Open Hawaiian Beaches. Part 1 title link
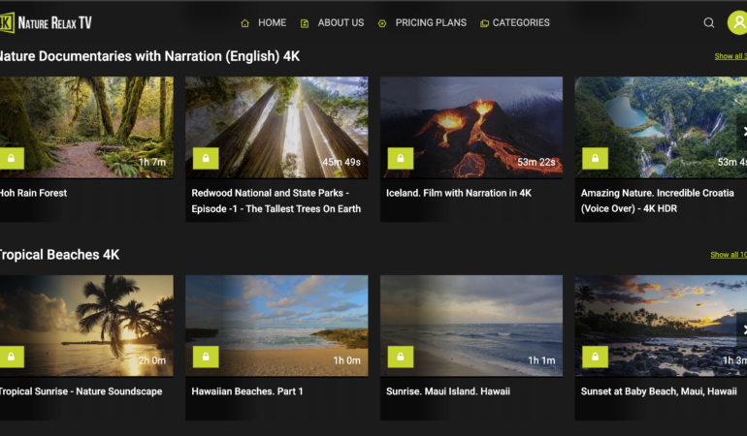 [x=247, y=391]
